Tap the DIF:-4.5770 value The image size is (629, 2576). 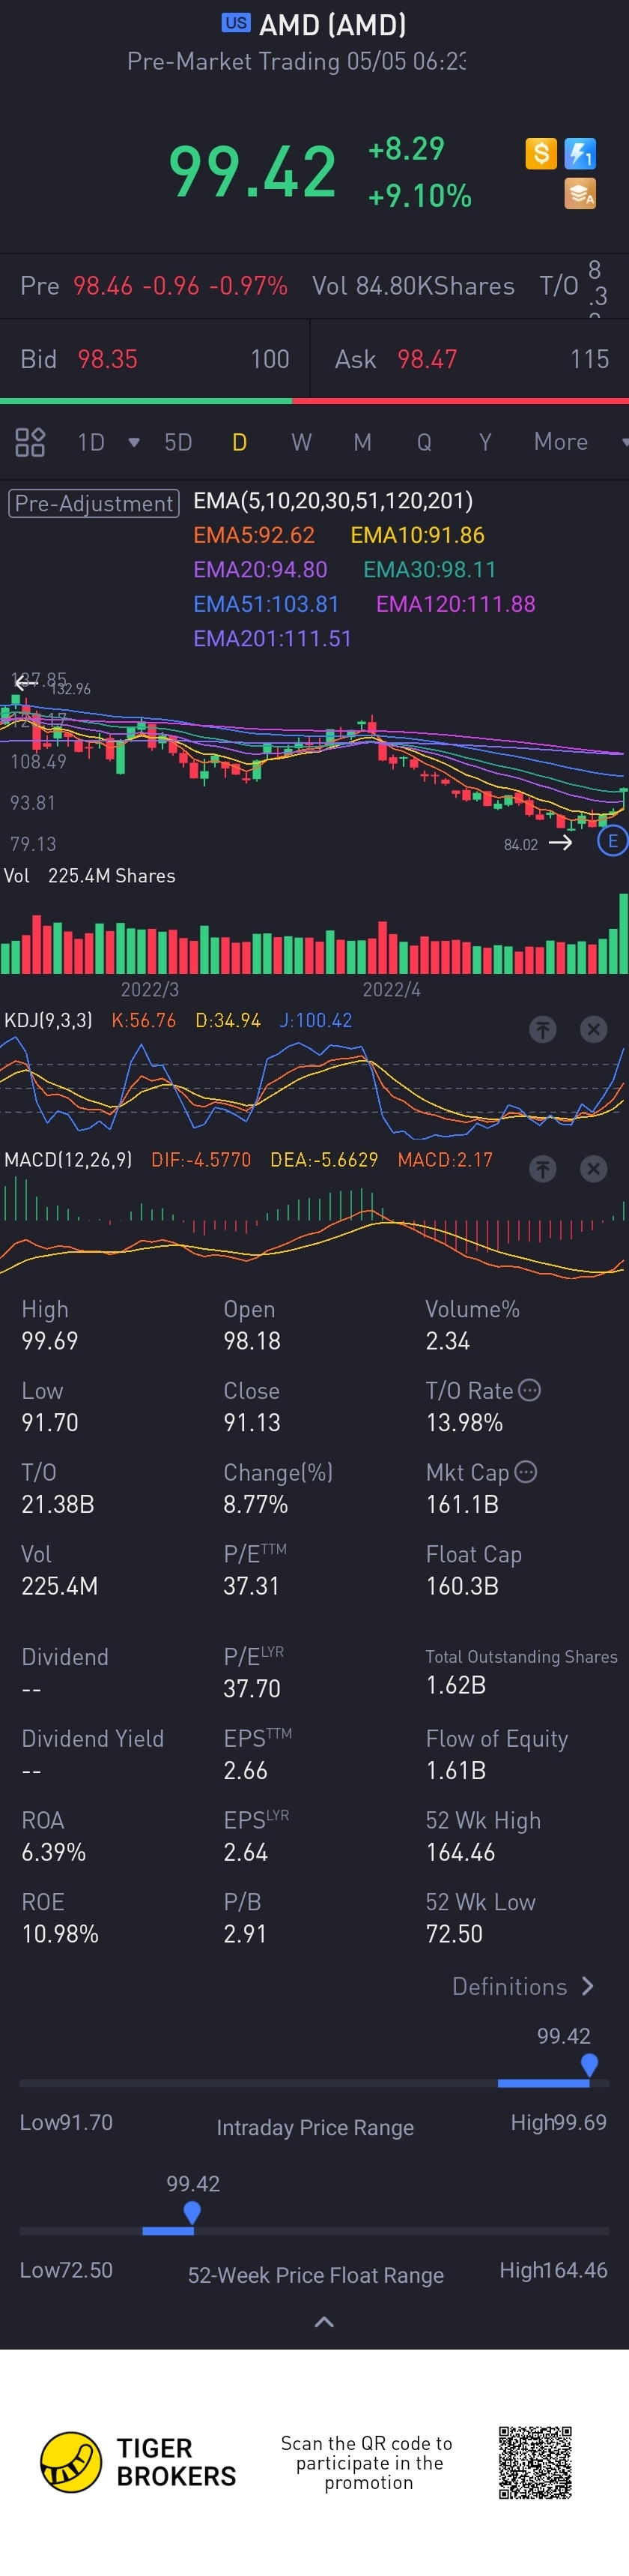(201, 1160)
